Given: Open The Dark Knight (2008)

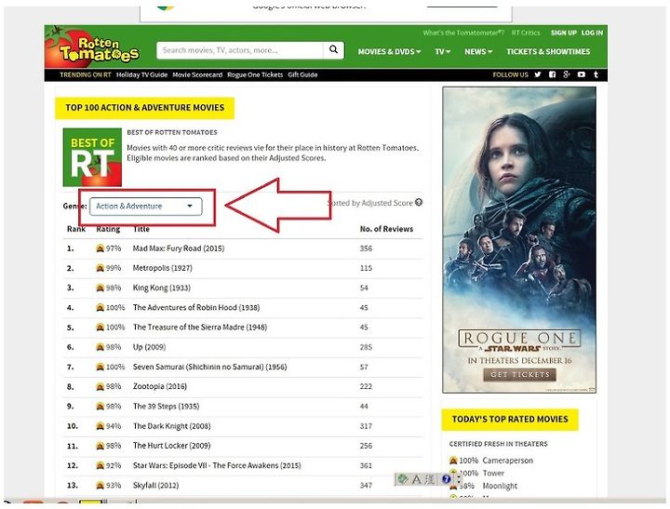Looking at the screenshot, I should click(171, 426).
